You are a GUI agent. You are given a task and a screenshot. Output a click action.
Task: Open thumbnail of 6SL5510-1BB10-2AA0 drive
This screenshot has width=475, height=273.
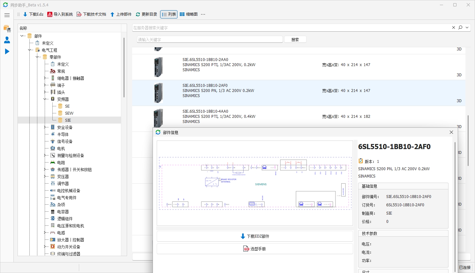point(159,67)
